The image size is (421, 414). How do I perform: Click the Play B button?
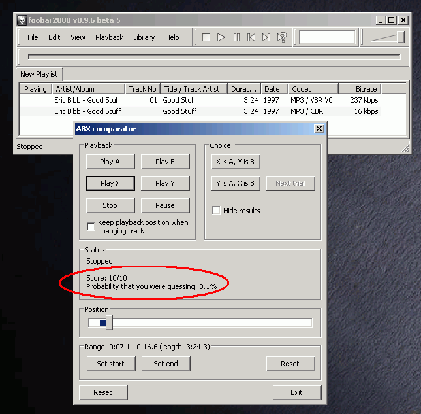[x=165, y=162]
